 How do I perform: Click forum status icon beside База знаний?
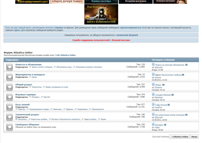point(10,107)
